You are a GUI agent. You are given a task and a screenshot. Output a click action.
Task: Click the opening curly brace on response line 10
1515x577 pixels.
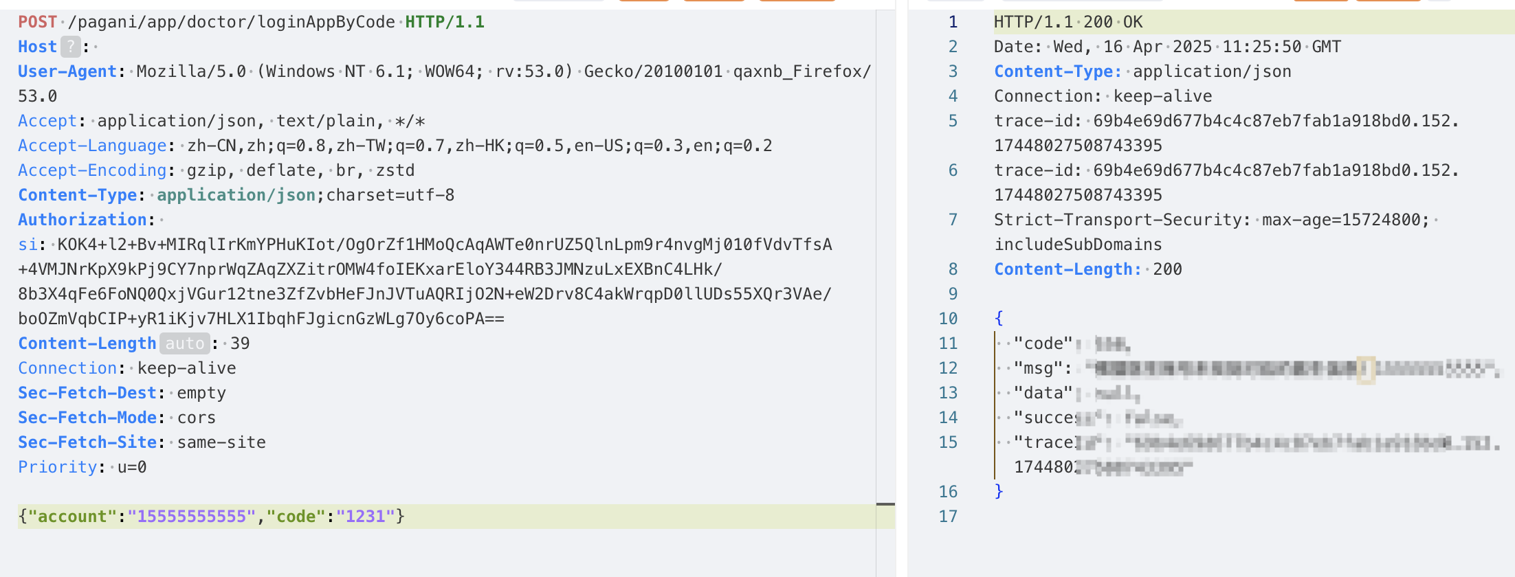(999, 318)
